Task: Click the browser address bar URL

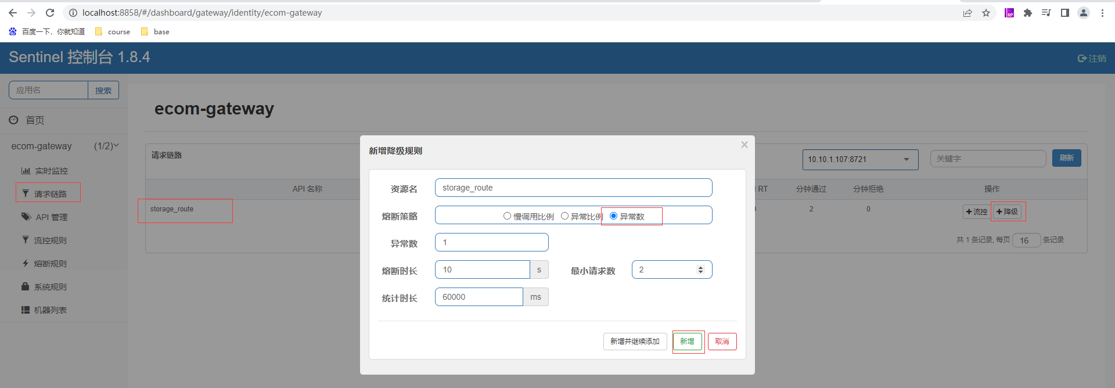Action: point(202,13)
